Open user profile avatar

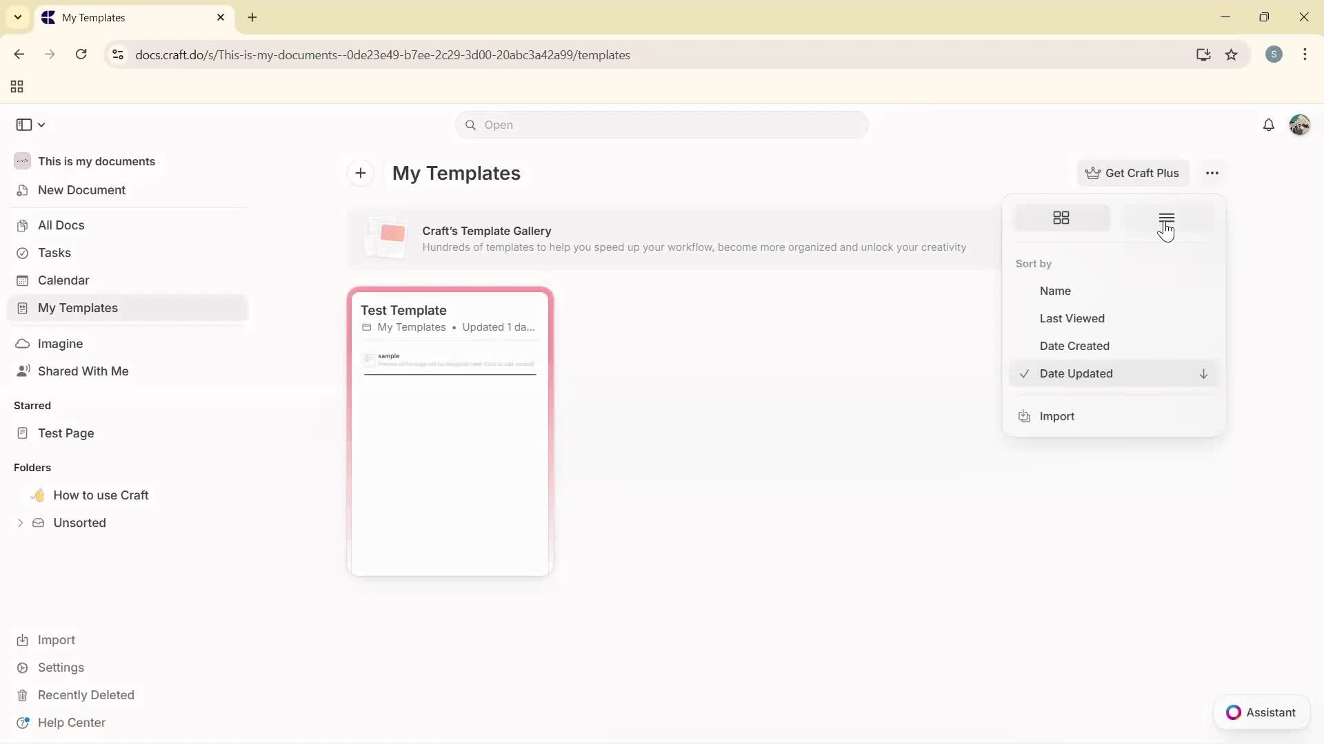coord(1299,125)
